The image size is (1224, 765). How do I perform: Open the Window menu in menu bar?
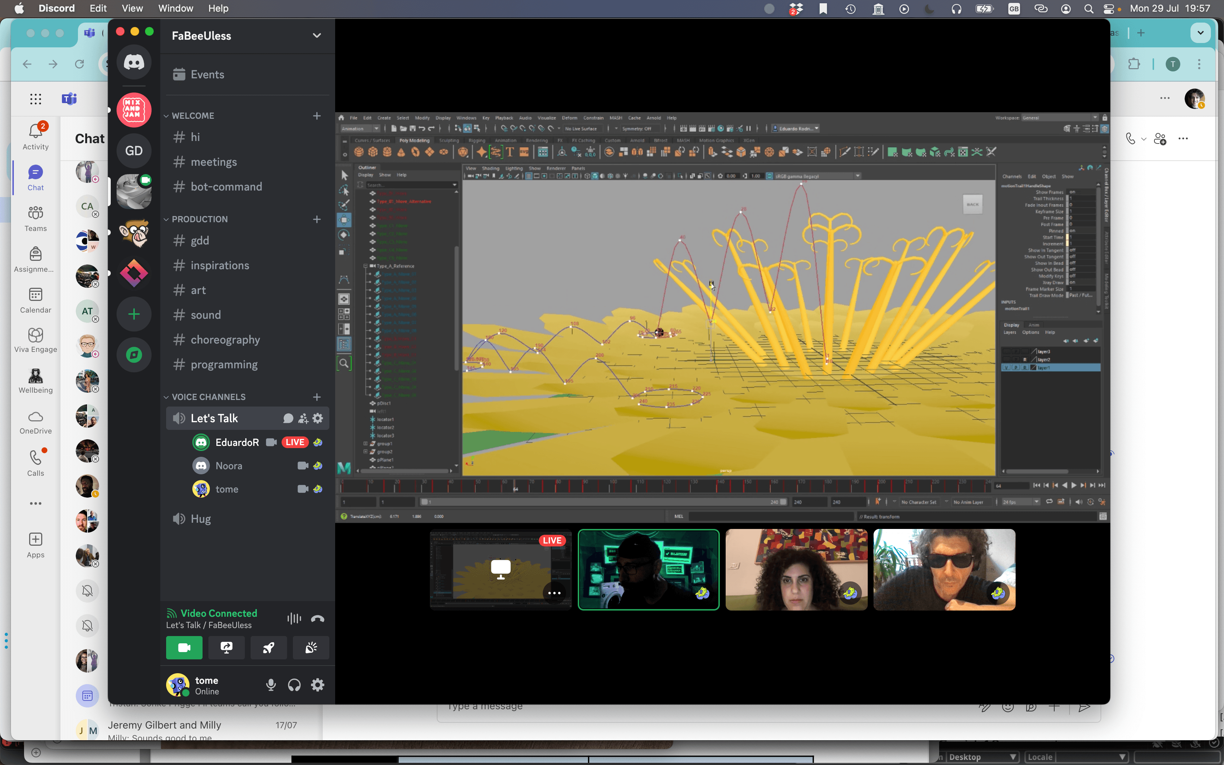coord(175,8)
